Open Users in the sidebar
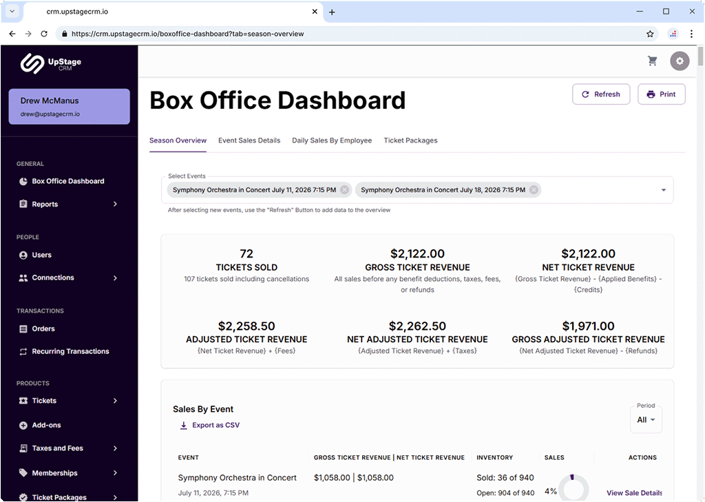This screenshot has height=502, width=705. click(41, 255)
